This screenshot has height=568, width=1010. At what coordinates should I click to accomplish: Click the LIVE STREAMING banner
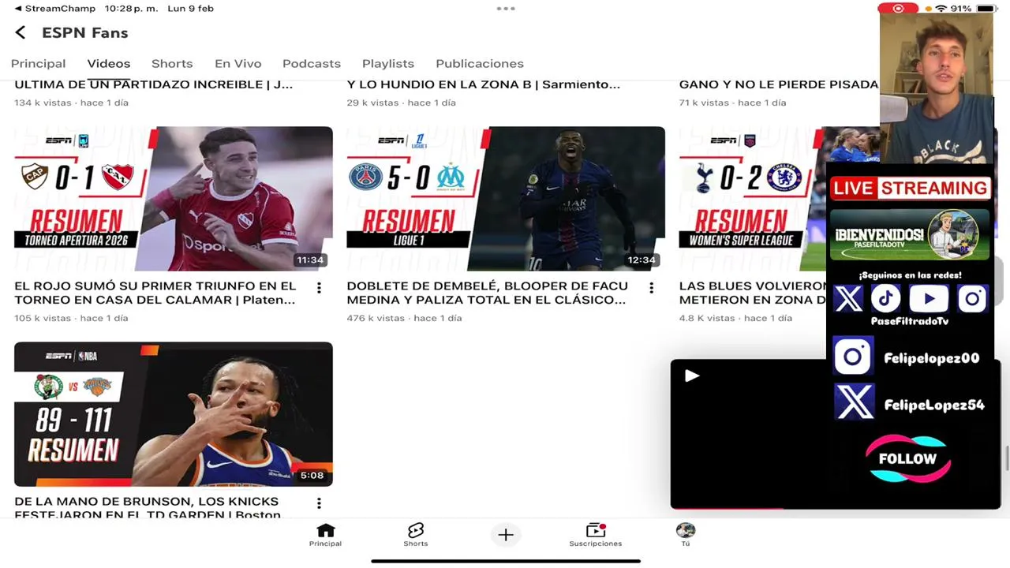910,188
